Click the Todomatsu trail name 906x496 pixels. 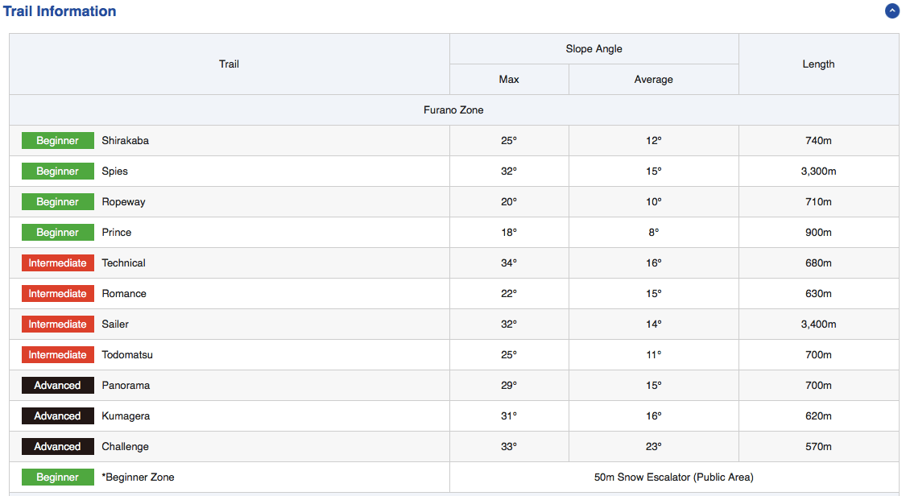(127, 355)
